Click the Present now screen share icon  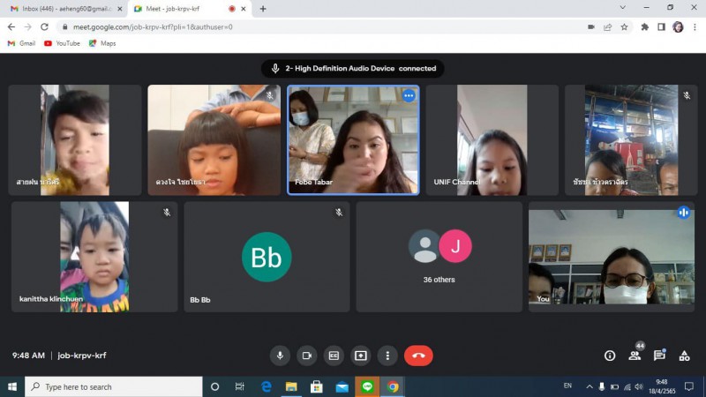point(360,356)
